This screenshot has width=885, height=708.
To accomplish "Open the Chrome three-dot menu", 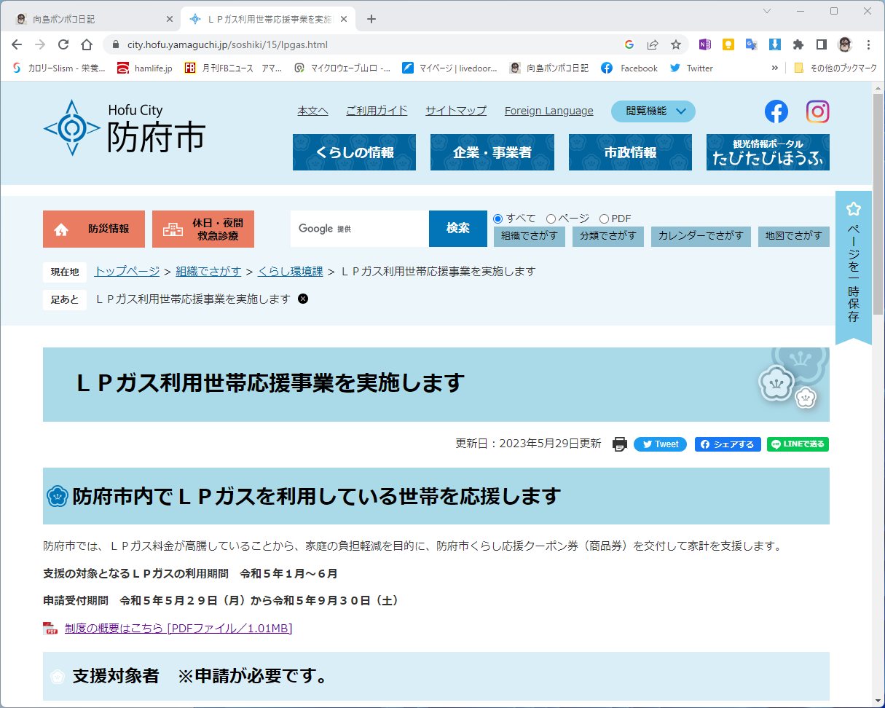I will [x=868, y=44].
